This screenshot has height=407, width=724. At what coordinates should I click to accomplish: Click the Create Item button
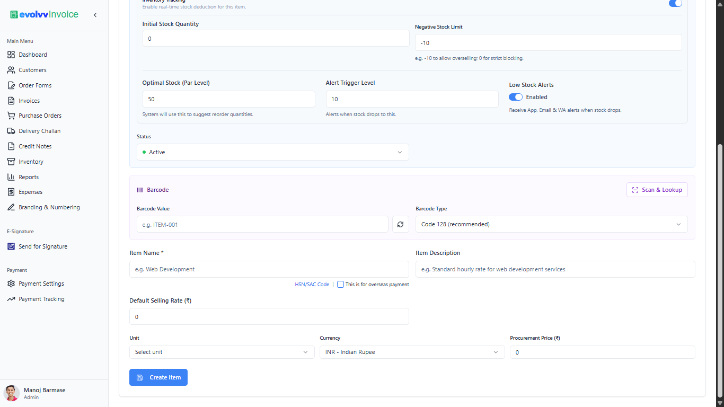158,377
